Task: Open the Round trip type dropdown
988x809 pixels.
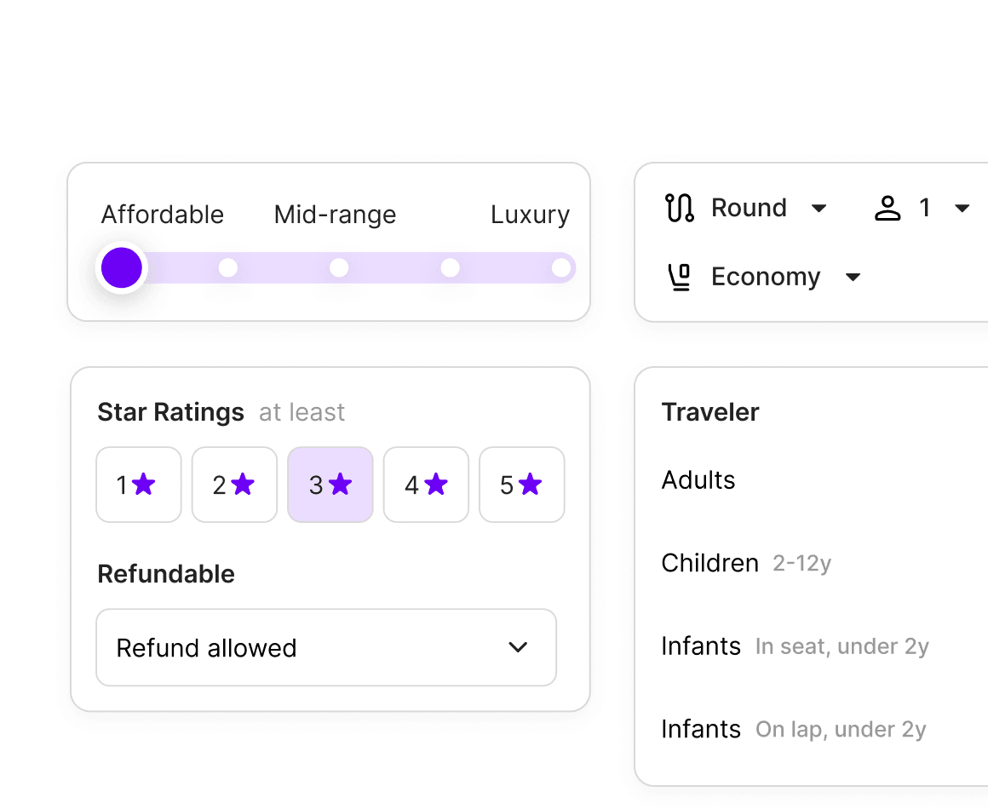Action: (750, 209)
